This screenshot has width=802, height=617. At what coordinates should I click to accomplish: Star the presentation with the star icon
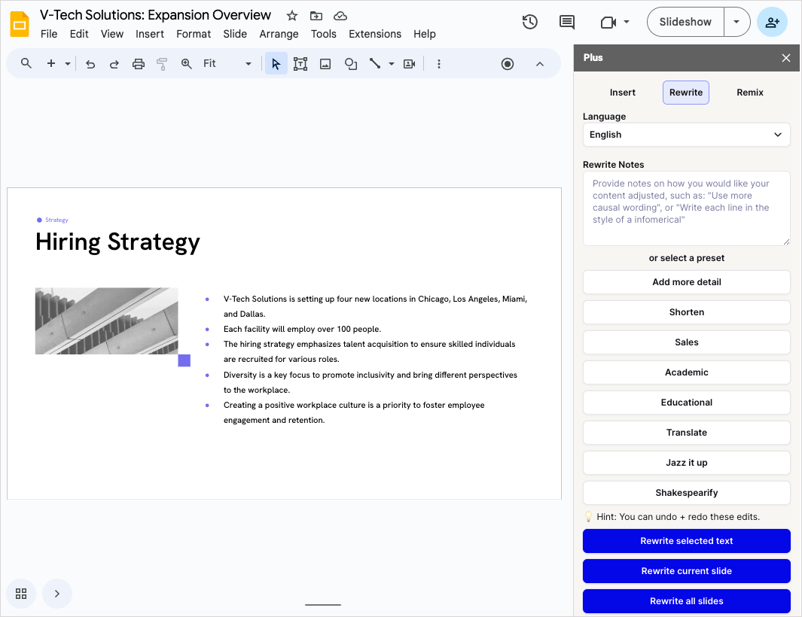pyautogui.click(x=292, y=16)
